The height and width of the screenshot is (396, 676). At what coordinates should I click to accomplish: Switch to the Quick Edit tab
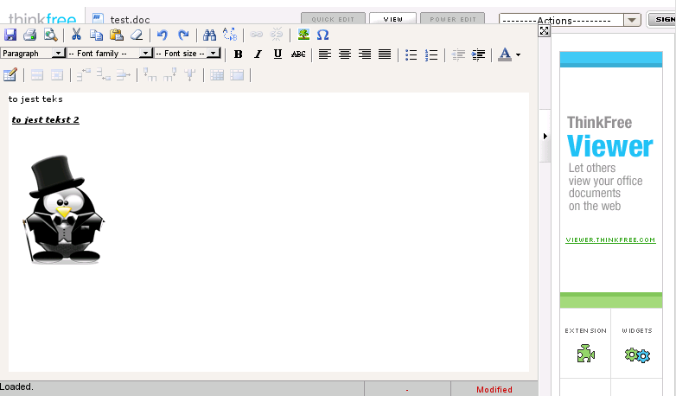(333, 19)
